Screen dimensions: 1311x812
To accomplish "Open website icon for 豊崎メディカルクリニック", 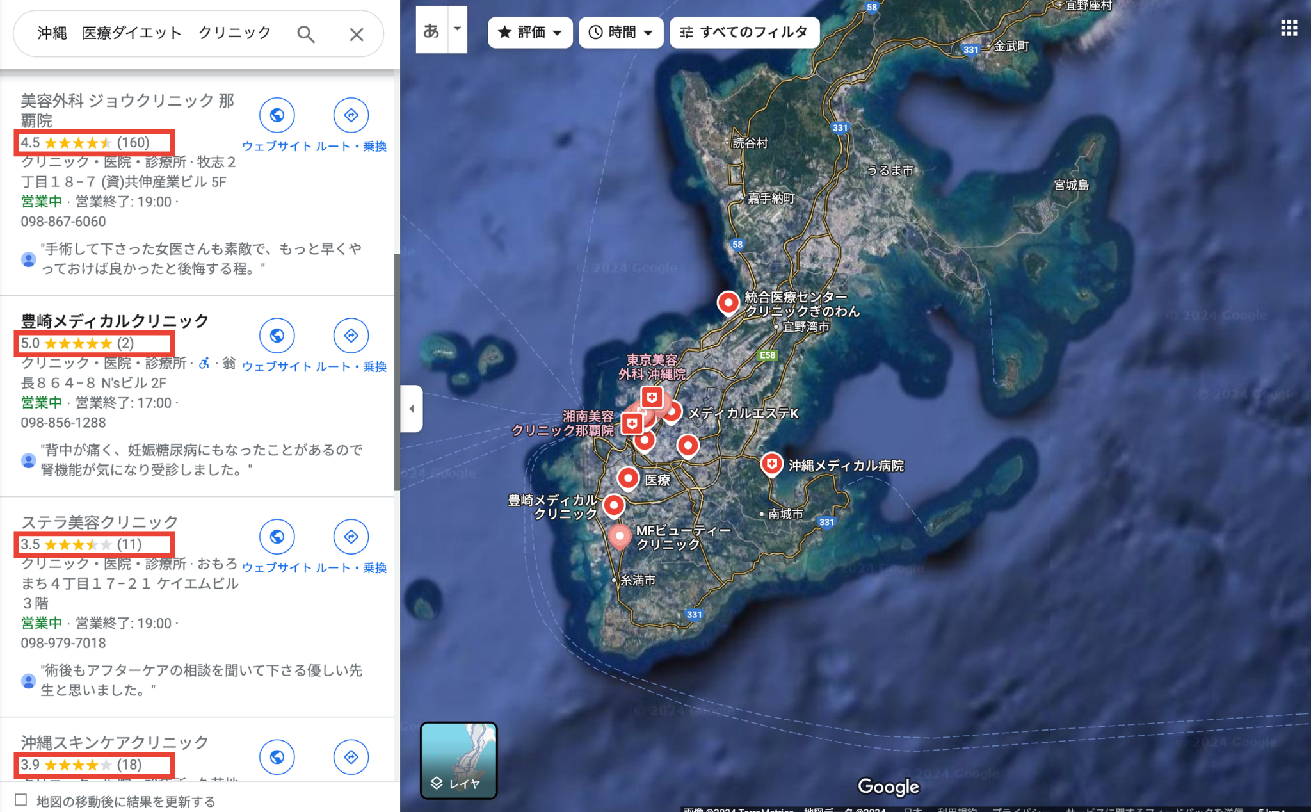I will click(277, 336).
